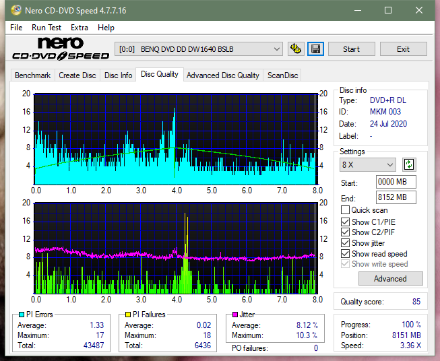Open the Extra menu
The height and width of the screenshot is (361, 440).
[x=80, y=28]
